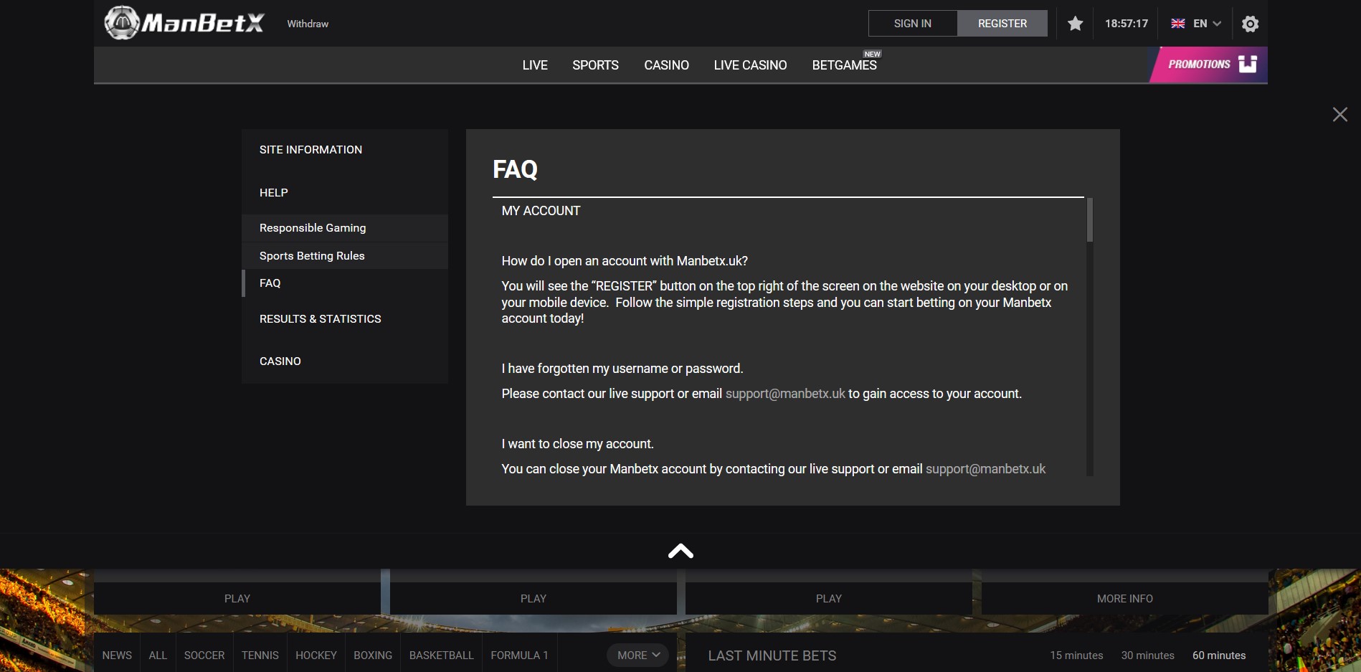The image size is (1361, 672).
Task: Select the HOCKEY tab
Action: [x=316, y=656]
